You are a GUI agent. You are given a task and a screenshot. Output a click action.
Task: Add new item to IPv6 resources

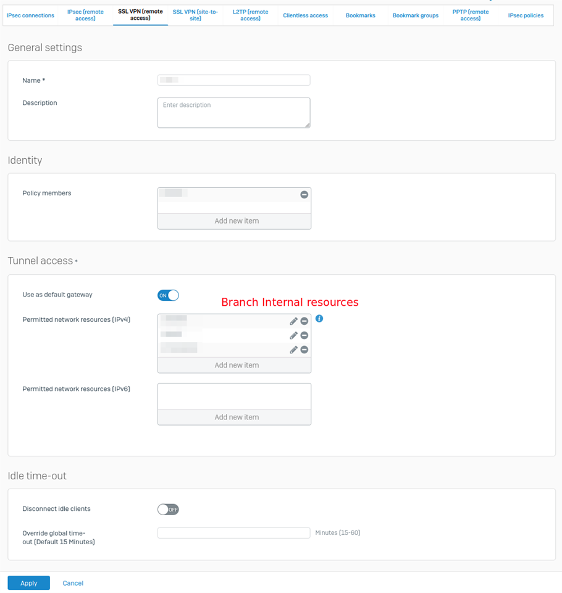tap(235, 417)
